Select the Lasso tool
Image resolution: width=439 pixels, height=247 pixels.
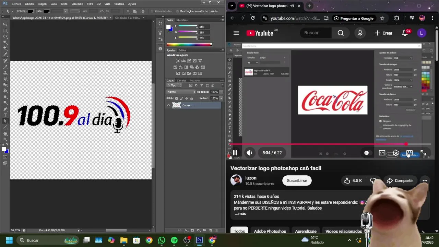pyautogui.click(x=5, y=36)
